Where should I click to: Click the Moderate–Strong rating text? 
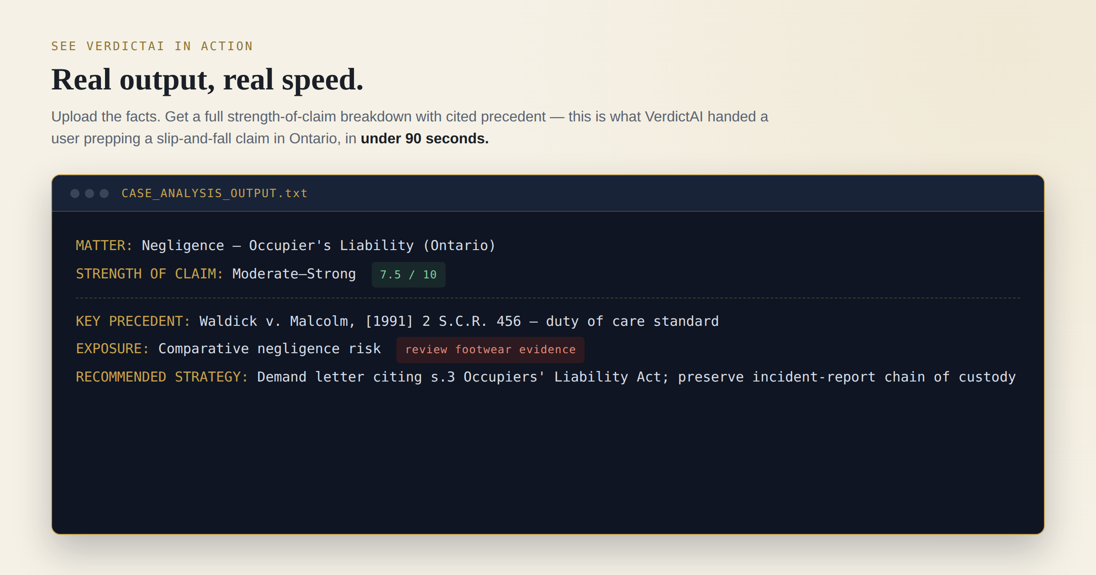point(294,274)
